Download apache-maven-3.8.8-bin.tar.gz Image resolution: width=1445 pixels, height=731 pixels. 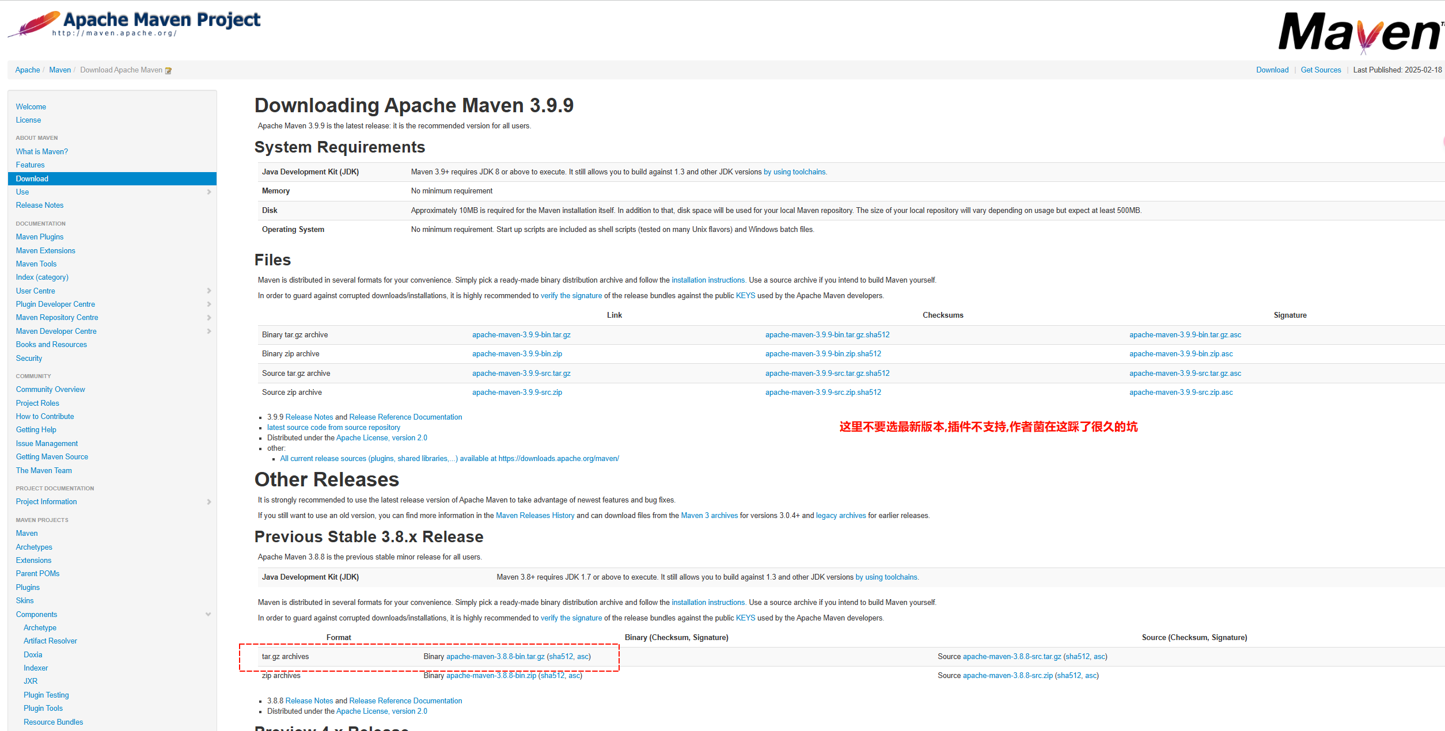click(x=495, y=657)
